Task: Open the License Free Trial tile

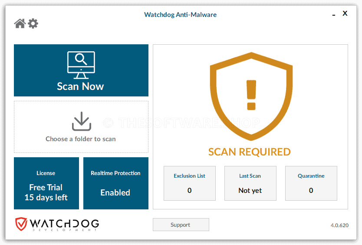Action: 46,183
